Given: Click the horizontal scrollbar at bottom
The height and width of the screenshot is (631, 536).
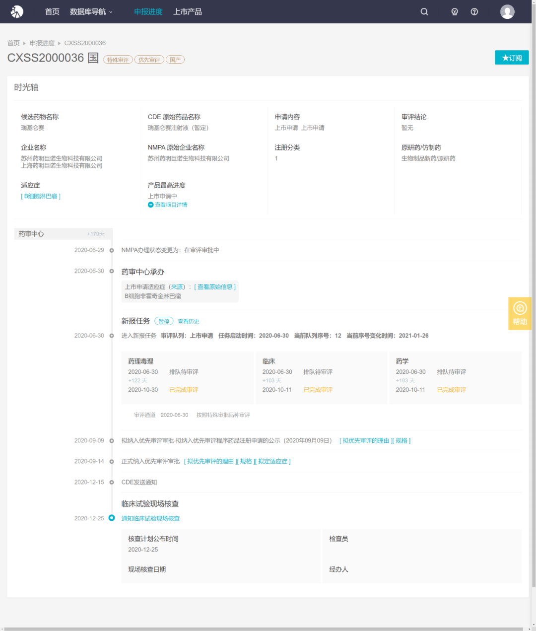Looking at the screenshot, I should 263,629.
